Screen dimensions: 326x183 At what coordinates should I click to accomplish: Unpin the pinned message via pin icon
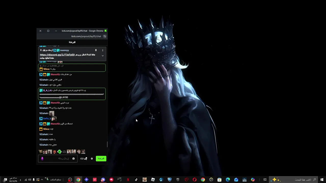96,50
